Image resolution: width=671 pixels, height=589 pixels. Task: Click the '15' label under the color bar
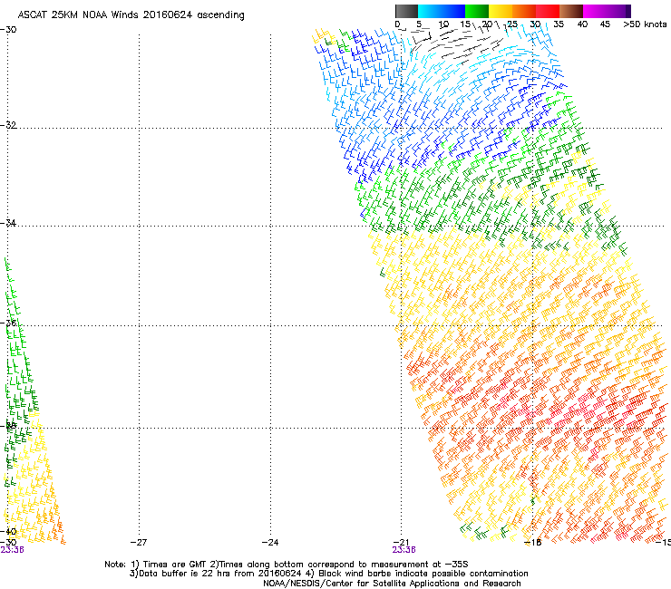465,24
